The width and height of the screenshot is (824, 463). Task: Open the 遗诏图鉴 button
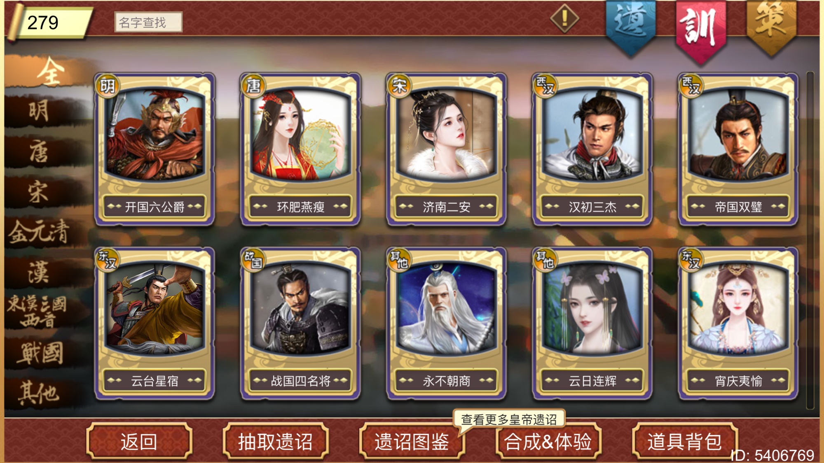tap(412, 442)
